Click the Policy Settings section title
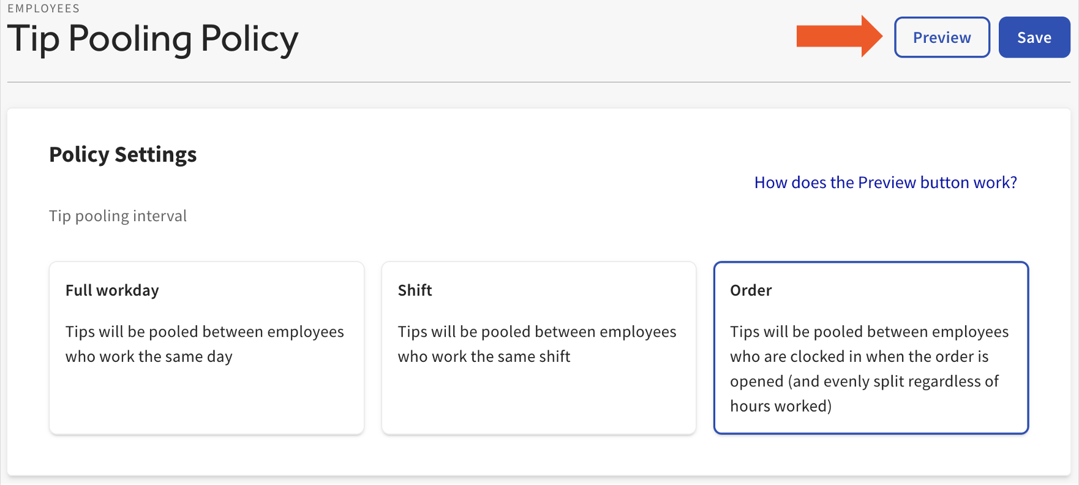The width and height of the screenshot is (1079, 485). click(x=122, y=155)
